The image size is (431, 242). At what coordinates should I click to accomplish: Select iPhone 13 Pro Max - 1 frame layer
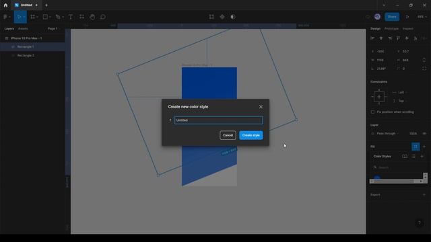point(32,38)
